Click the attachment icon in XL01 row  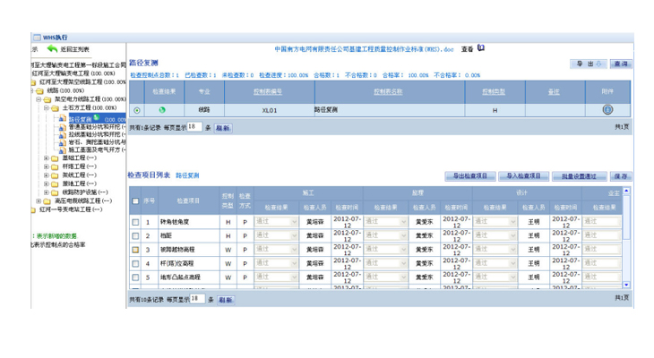pos(607,110)
